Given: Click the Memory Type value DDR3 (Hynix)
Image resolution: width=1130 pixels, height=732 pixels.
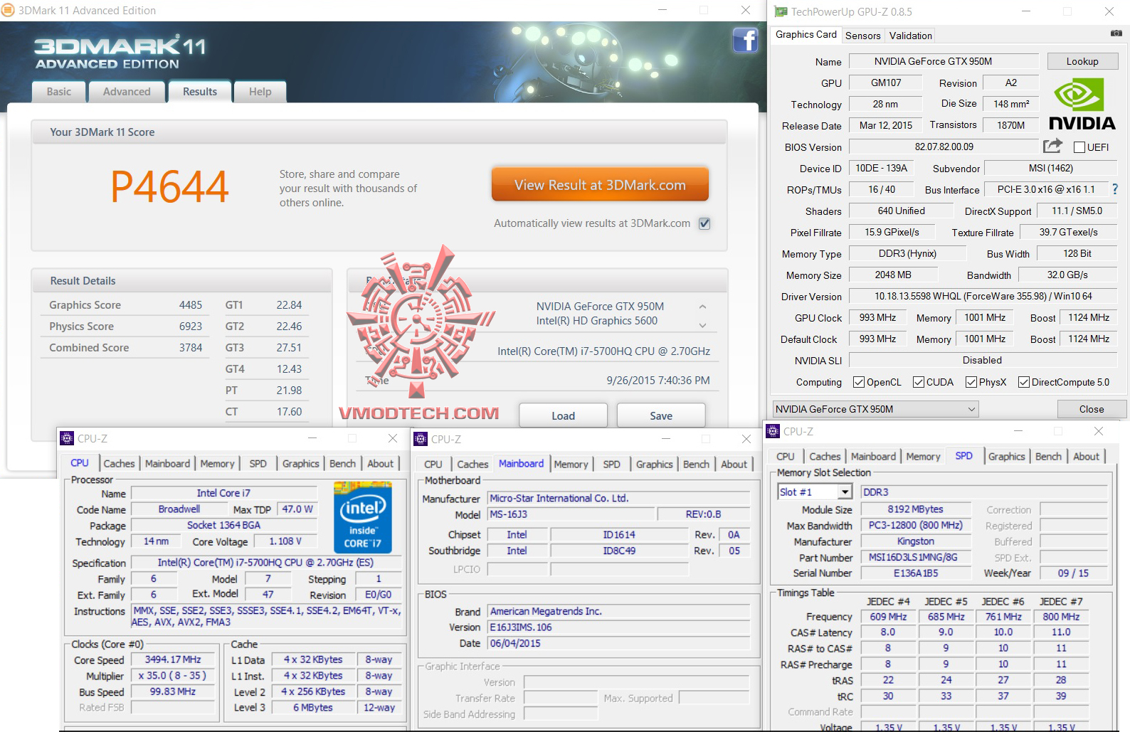Looking at the screenshot, I should click(x=907, y=254).
